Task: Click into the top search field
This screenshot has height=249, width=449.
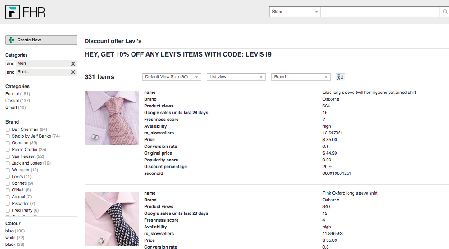Action: tap(380, 12)
